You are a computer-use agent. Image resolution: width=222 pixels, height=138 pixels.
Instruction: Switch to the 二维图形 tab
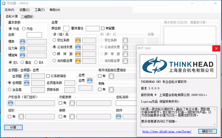[27, 17]
